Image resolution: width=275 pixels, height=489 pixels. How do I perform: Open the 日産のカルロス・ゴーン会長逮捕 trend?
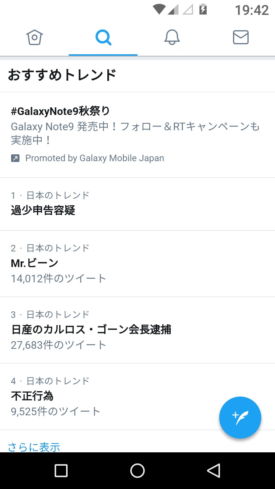(91, 329)
